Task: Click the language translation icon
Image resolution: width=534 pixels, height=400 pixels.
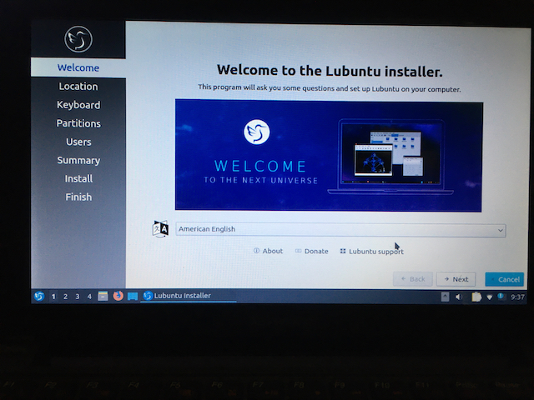Action: pyautogui.click(x=160, y=229)
